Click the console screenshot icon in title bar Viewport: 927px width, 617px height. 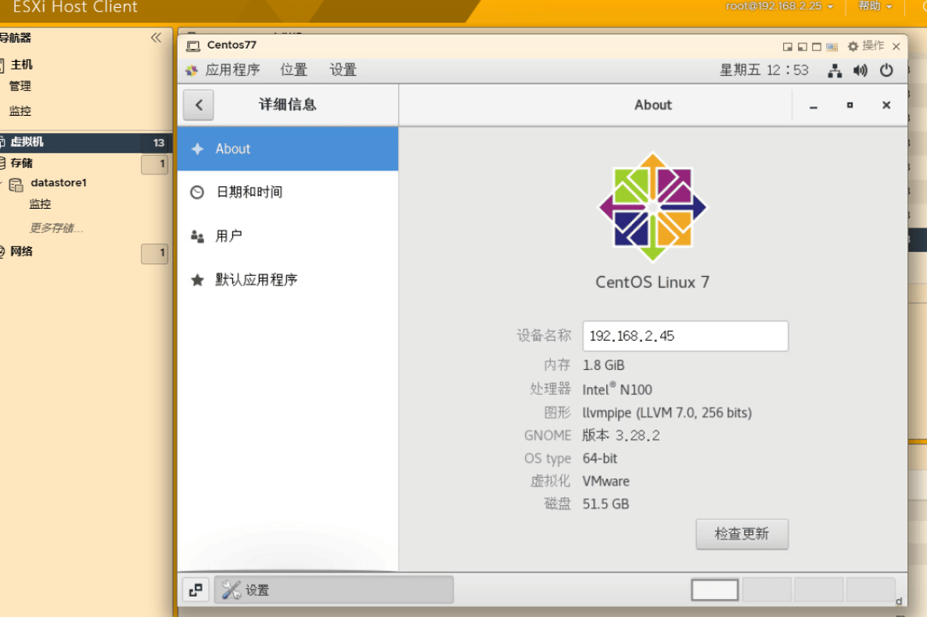830,46
